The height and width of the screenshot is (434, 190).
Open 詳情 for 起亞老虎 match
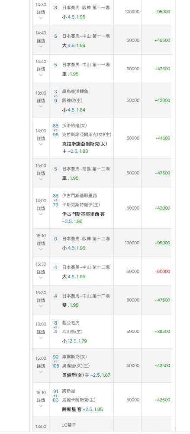pyautogui.click(x=41, y=332)
